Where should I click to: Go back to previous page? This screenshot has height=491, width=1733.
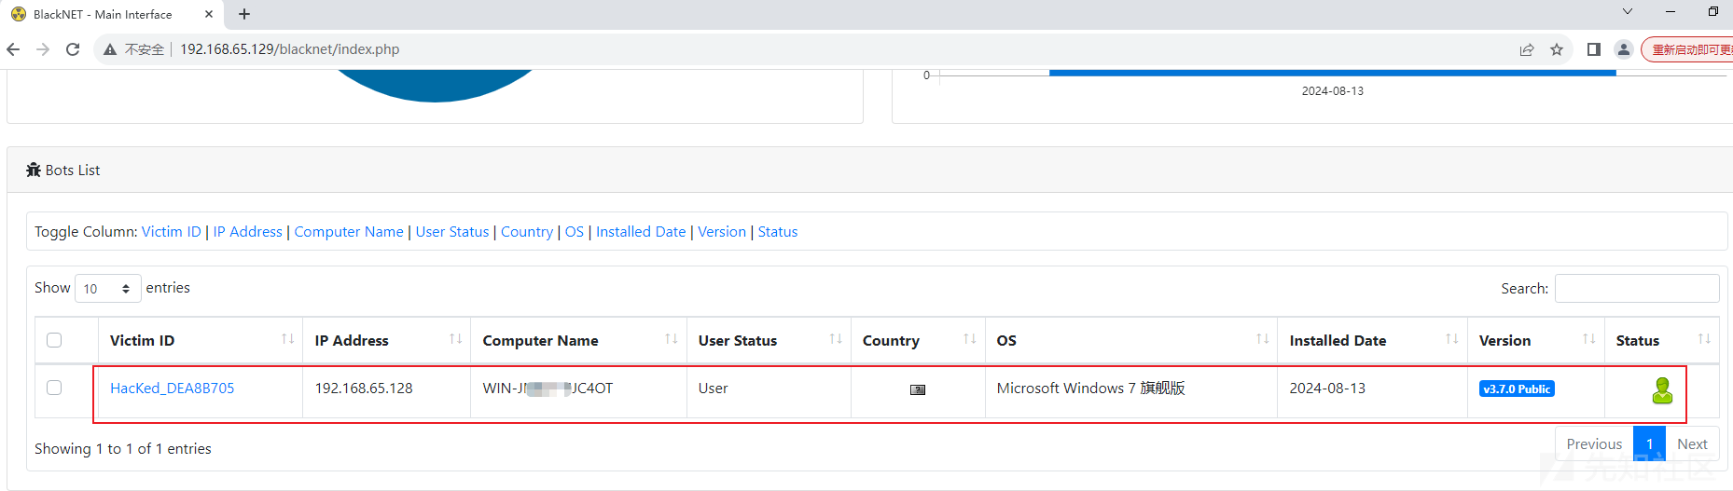click(x=13, y=49)
